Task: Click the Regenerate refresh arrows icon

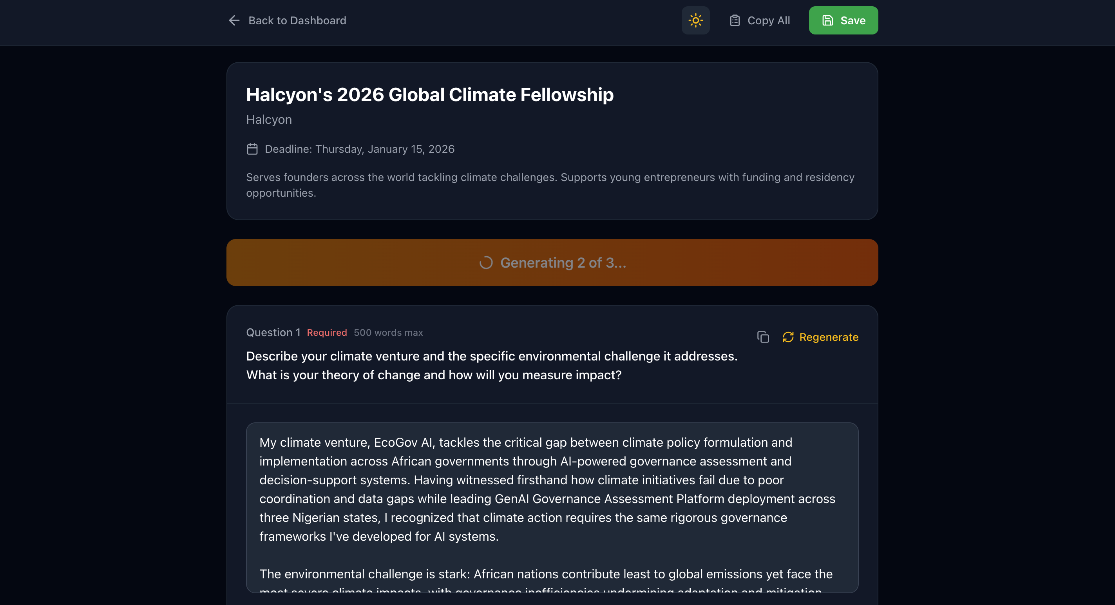Action: [788, 337]
